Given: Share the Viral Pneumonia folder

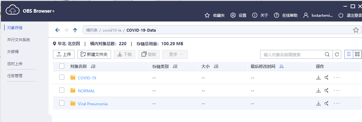Looking at the screenshot, I should pos(326,103).
